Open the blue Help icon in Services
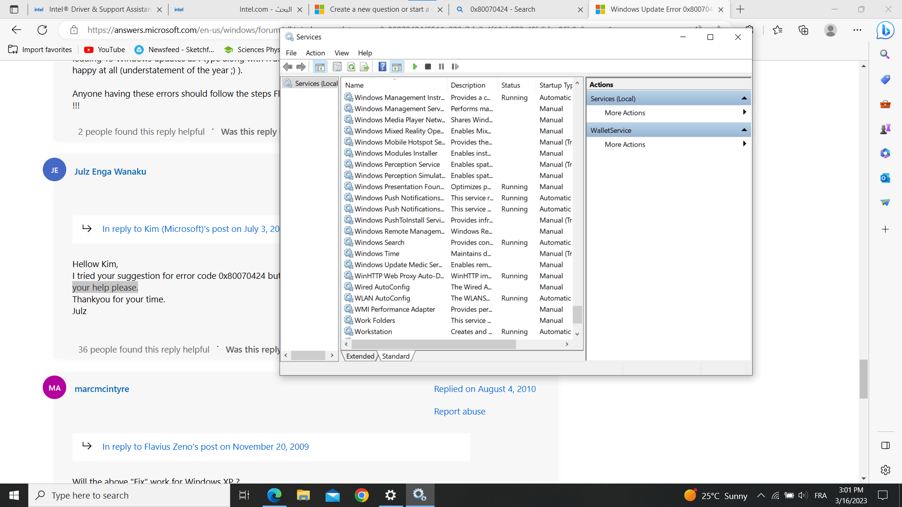This screenshot has height=507, width=902. (382, 67)
